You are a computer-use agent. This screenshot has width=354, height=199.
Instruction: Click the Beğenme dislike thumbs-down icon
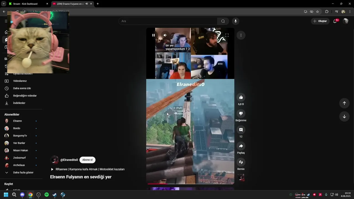(241, 114)
